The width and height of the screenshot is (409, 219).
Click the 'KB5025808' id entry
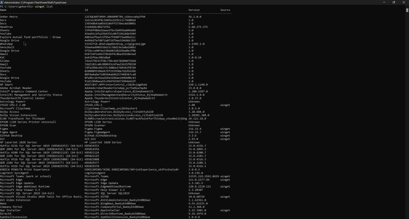pos(91,159)
